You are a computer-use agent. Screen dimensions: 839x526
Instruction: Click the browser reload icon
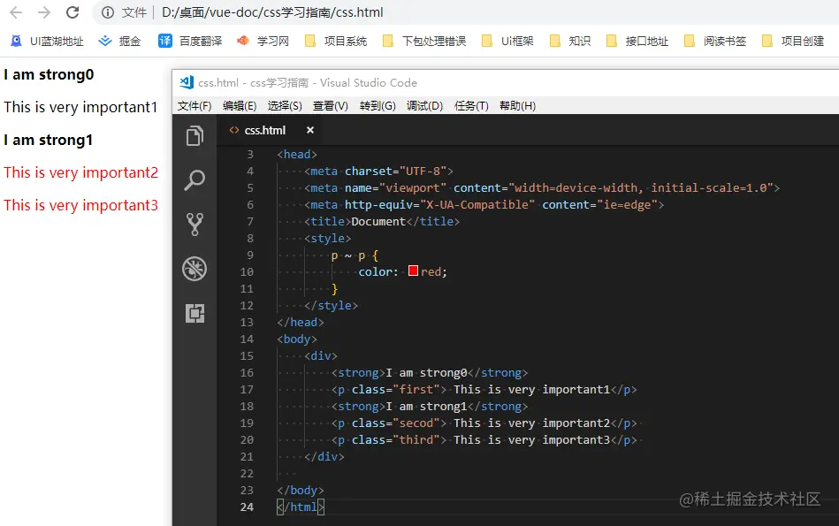click(x=72, y=13)
